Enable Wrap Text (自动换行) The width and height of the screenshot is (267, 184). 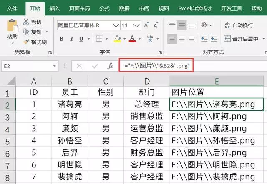click(x=239, y=25)
